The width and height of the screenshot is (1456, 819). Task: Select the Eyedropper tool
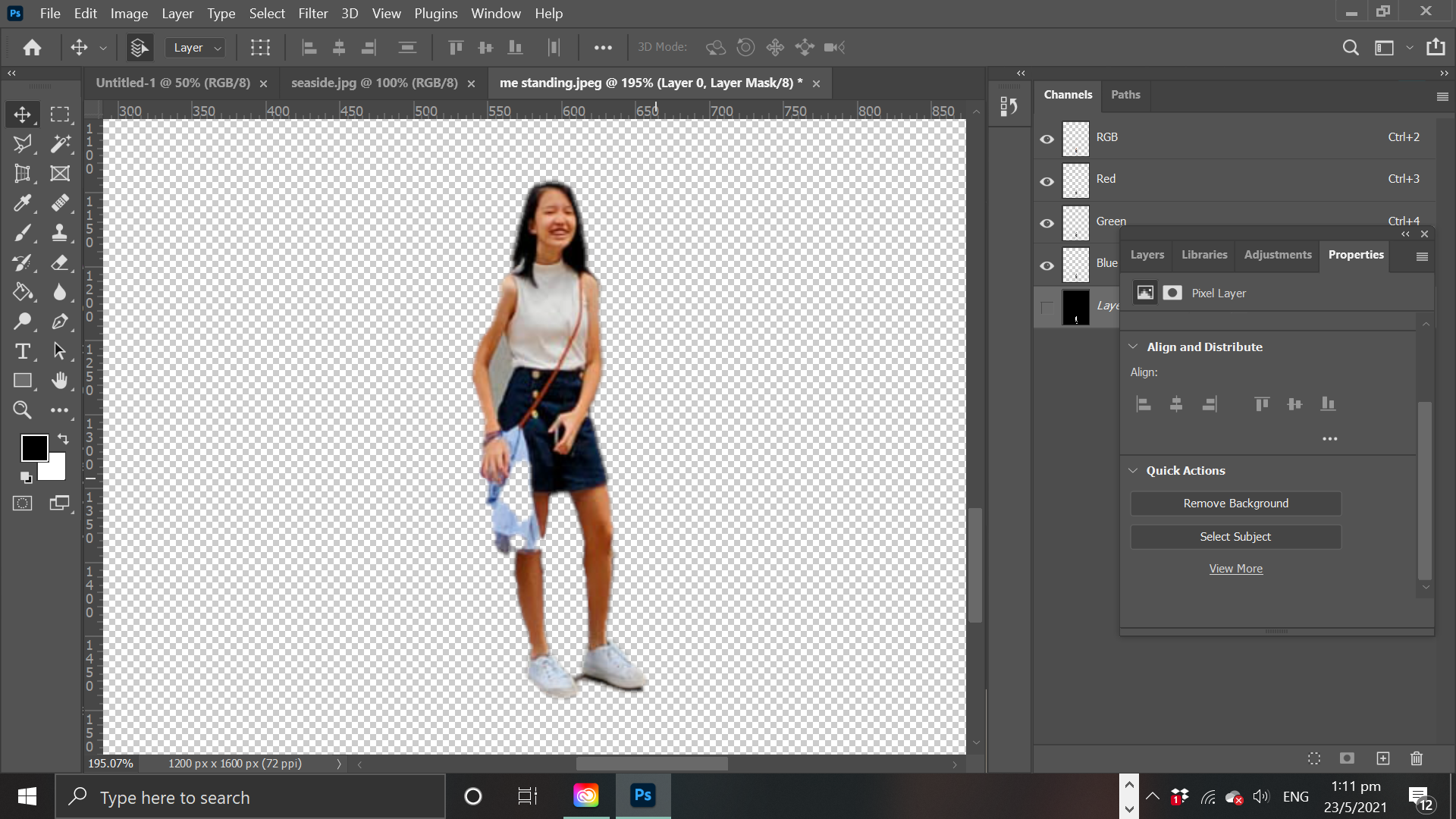click(x=22, y=203)
